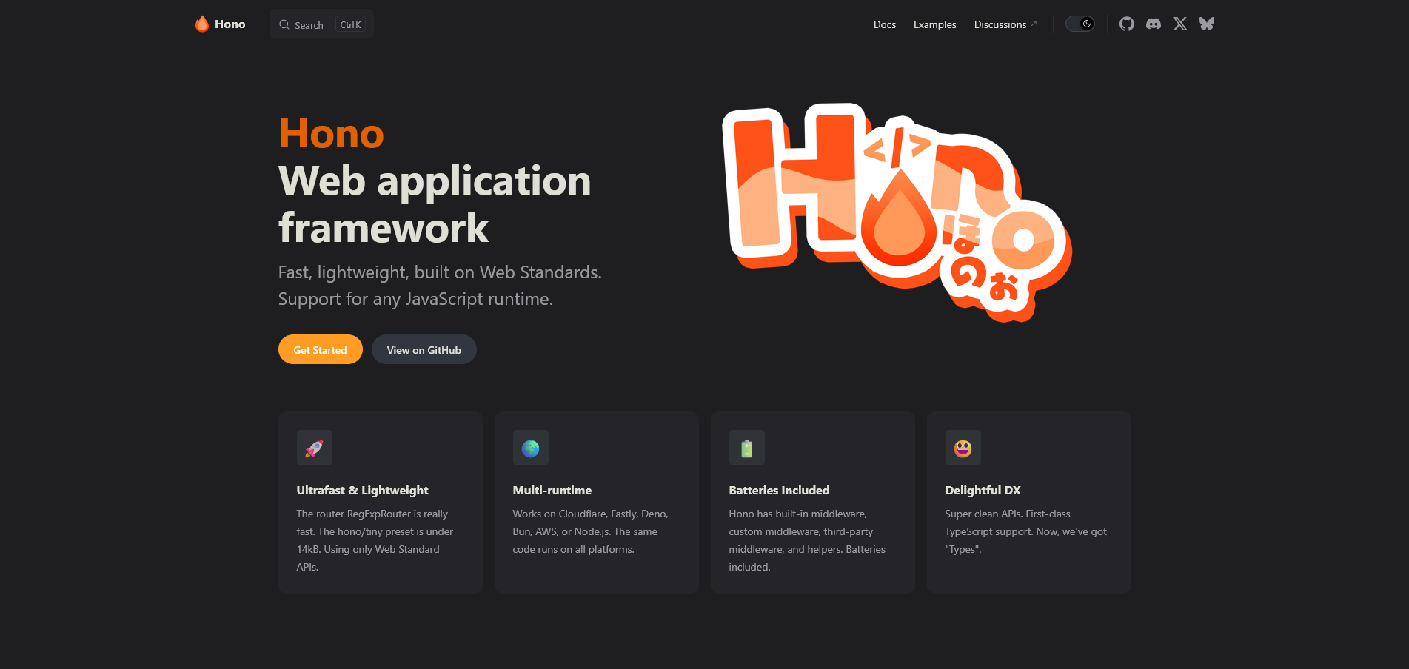Open the Docs menu item

tap(884, 25)
